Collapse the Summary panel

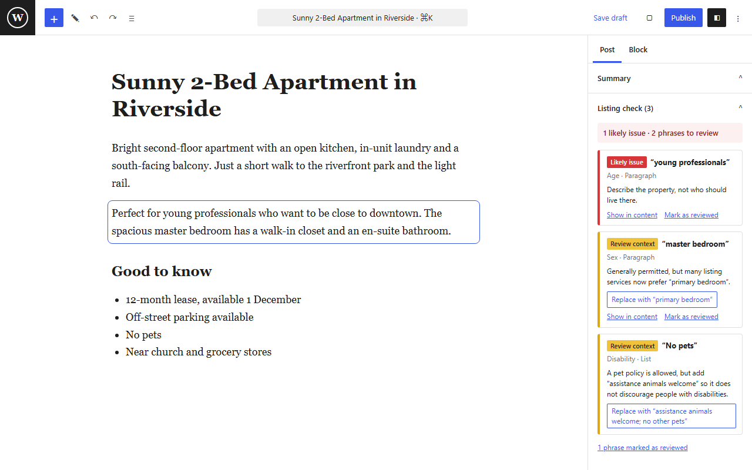(670, 78)
